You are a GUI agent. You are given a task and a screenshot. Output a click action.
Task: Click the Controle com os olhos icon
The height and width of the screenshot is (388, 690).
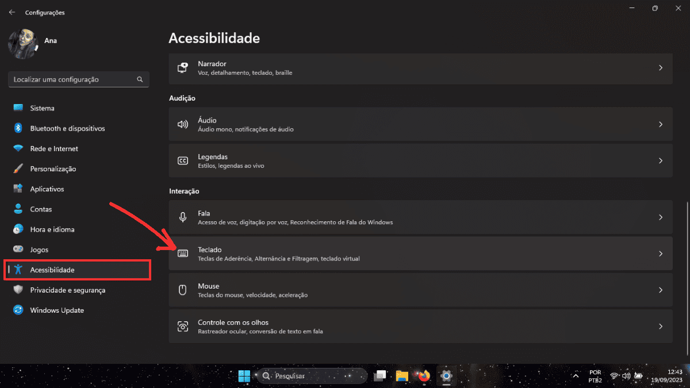click(x=183, y=326)
